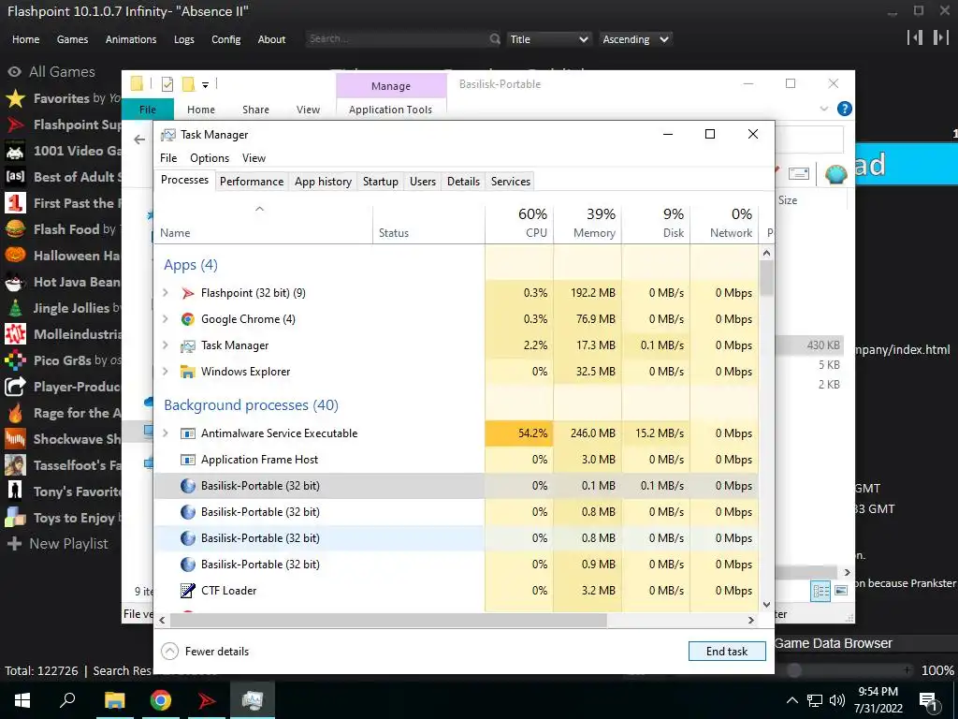This screenshot has width=958, height=719.
Task: Open Explorer Application Tools tab
Action: pos(390,110)
